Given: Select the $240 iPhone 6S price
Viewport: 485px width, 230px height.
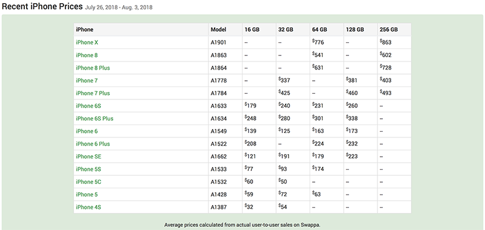Looking at the screenshot, I should (x=284, y=106).
